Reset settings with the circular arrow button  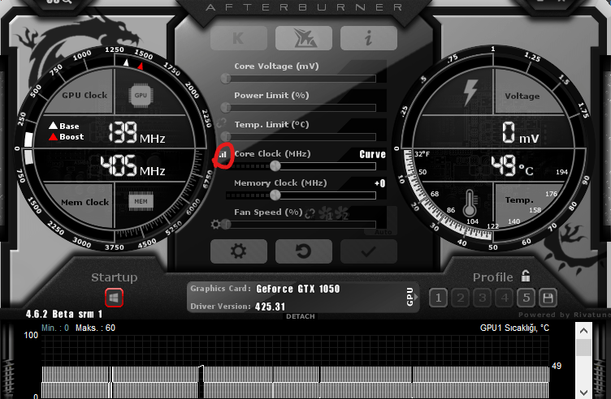(304, 251)
